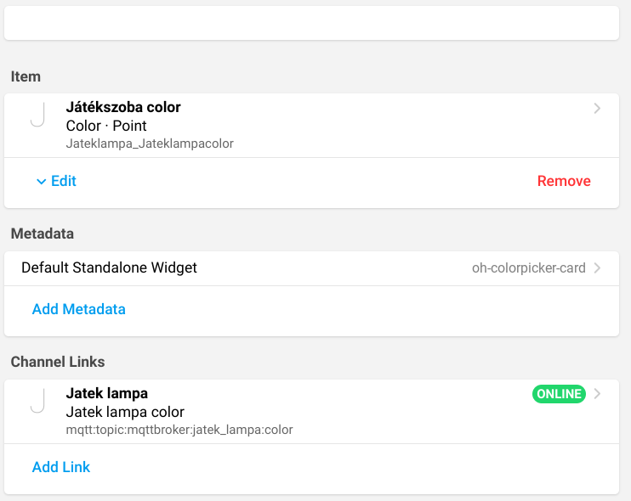Select the oh-colorpicker-card widget value
Screen dimensions: 631x501
[528, 268]
